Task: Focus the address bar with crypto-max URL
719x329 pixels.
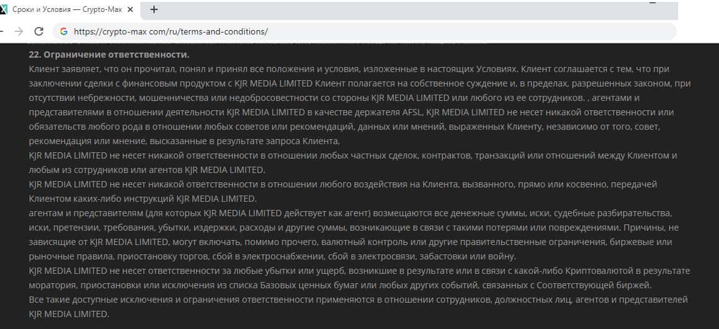Action: (x=365, y=32)
